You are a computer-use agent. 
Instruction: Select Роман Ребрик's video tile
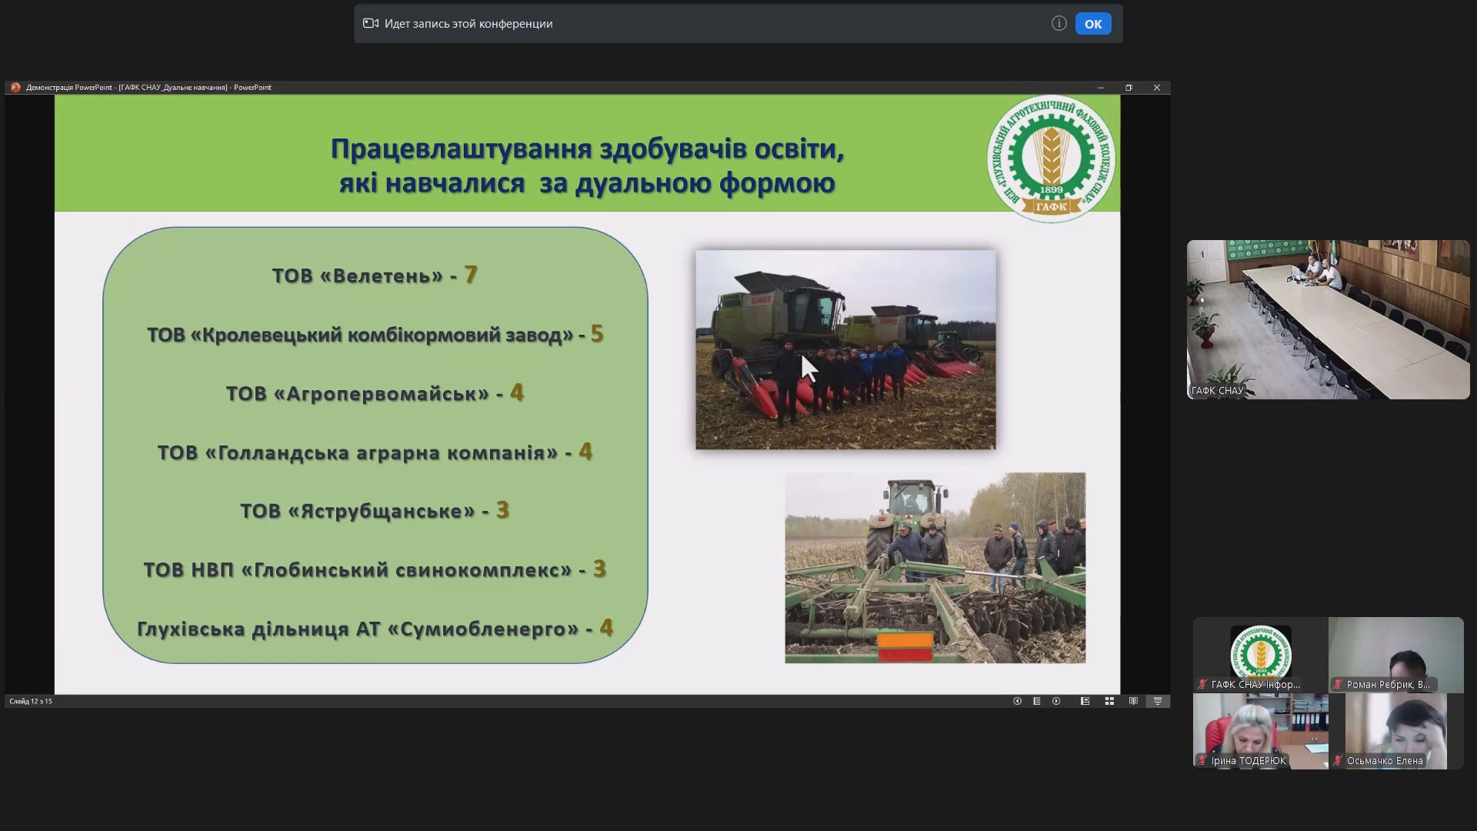[1396, 655]
